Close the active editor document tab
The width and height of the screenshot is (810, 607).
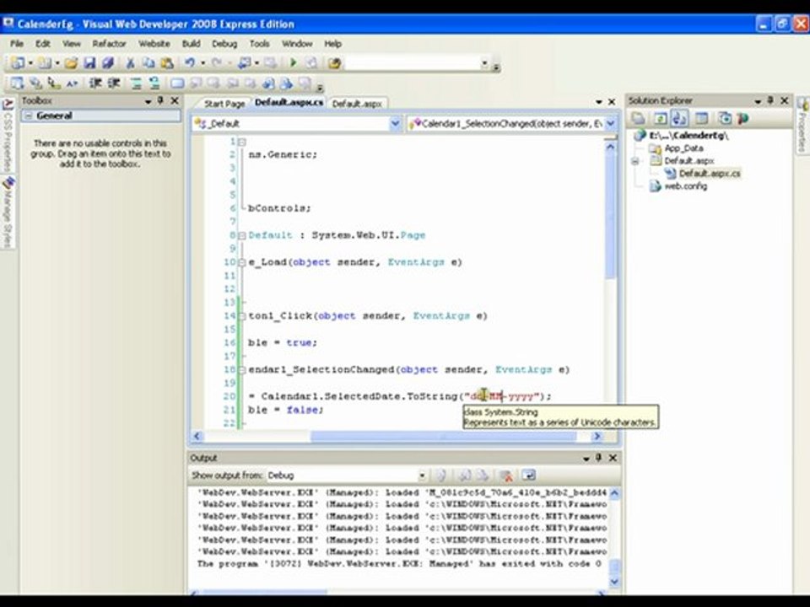pos(612,102)
